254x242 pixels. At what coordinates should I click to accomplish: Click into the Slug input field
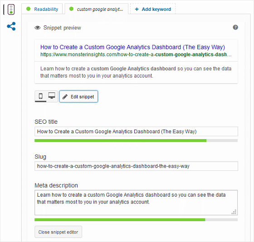(136, 166)
